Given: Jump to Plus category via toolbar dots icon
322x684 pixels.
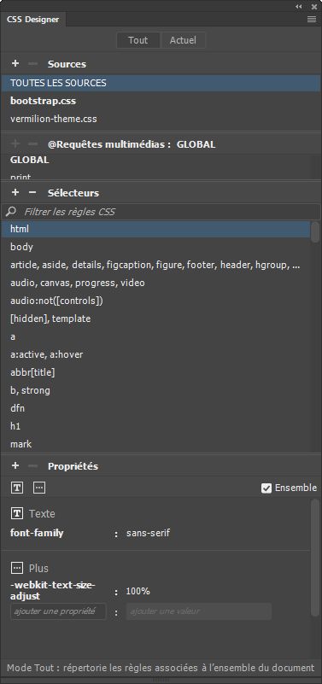Looking at the screenshot, I should 39,488.
